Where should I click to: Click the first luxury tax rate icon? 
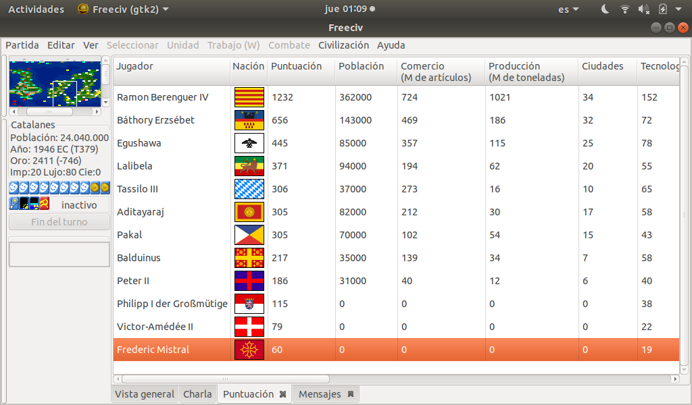pos(14,187)
